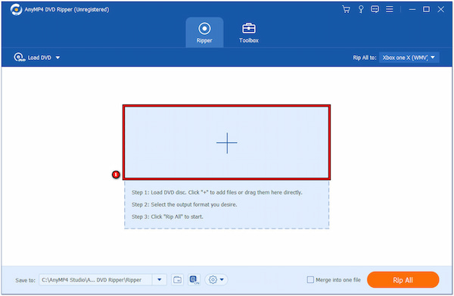Switch to the Ripper tab
454x296 pixels.
[x=204, y=33]
